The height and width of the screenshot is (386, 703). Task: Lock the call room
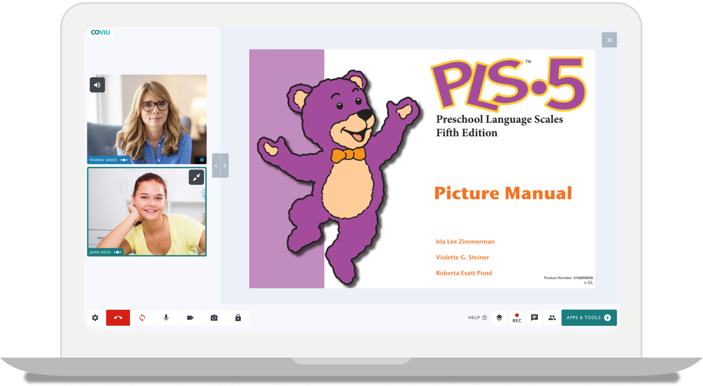[238, 318]
